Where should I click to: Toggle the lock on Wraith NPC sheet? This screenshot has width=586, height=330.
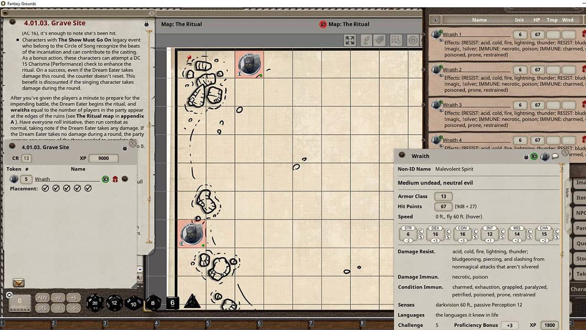coord(526,156)
